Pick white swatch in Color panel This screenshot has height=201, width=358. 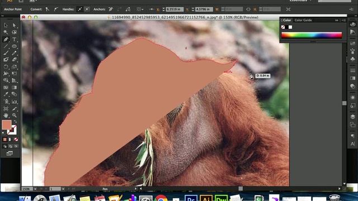pos(290,27)
